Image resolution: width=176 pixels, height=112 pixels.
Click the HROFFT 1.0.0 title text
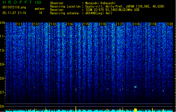click(x=22, y=2)
